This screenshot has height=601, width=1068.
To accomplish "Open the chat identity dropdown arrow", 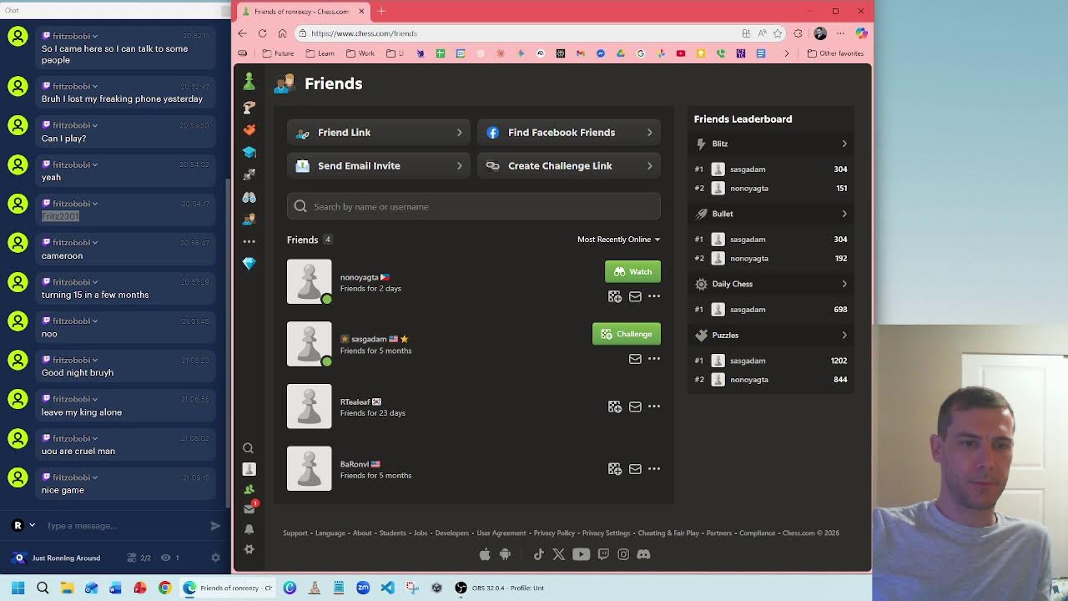I will point(32,525).
